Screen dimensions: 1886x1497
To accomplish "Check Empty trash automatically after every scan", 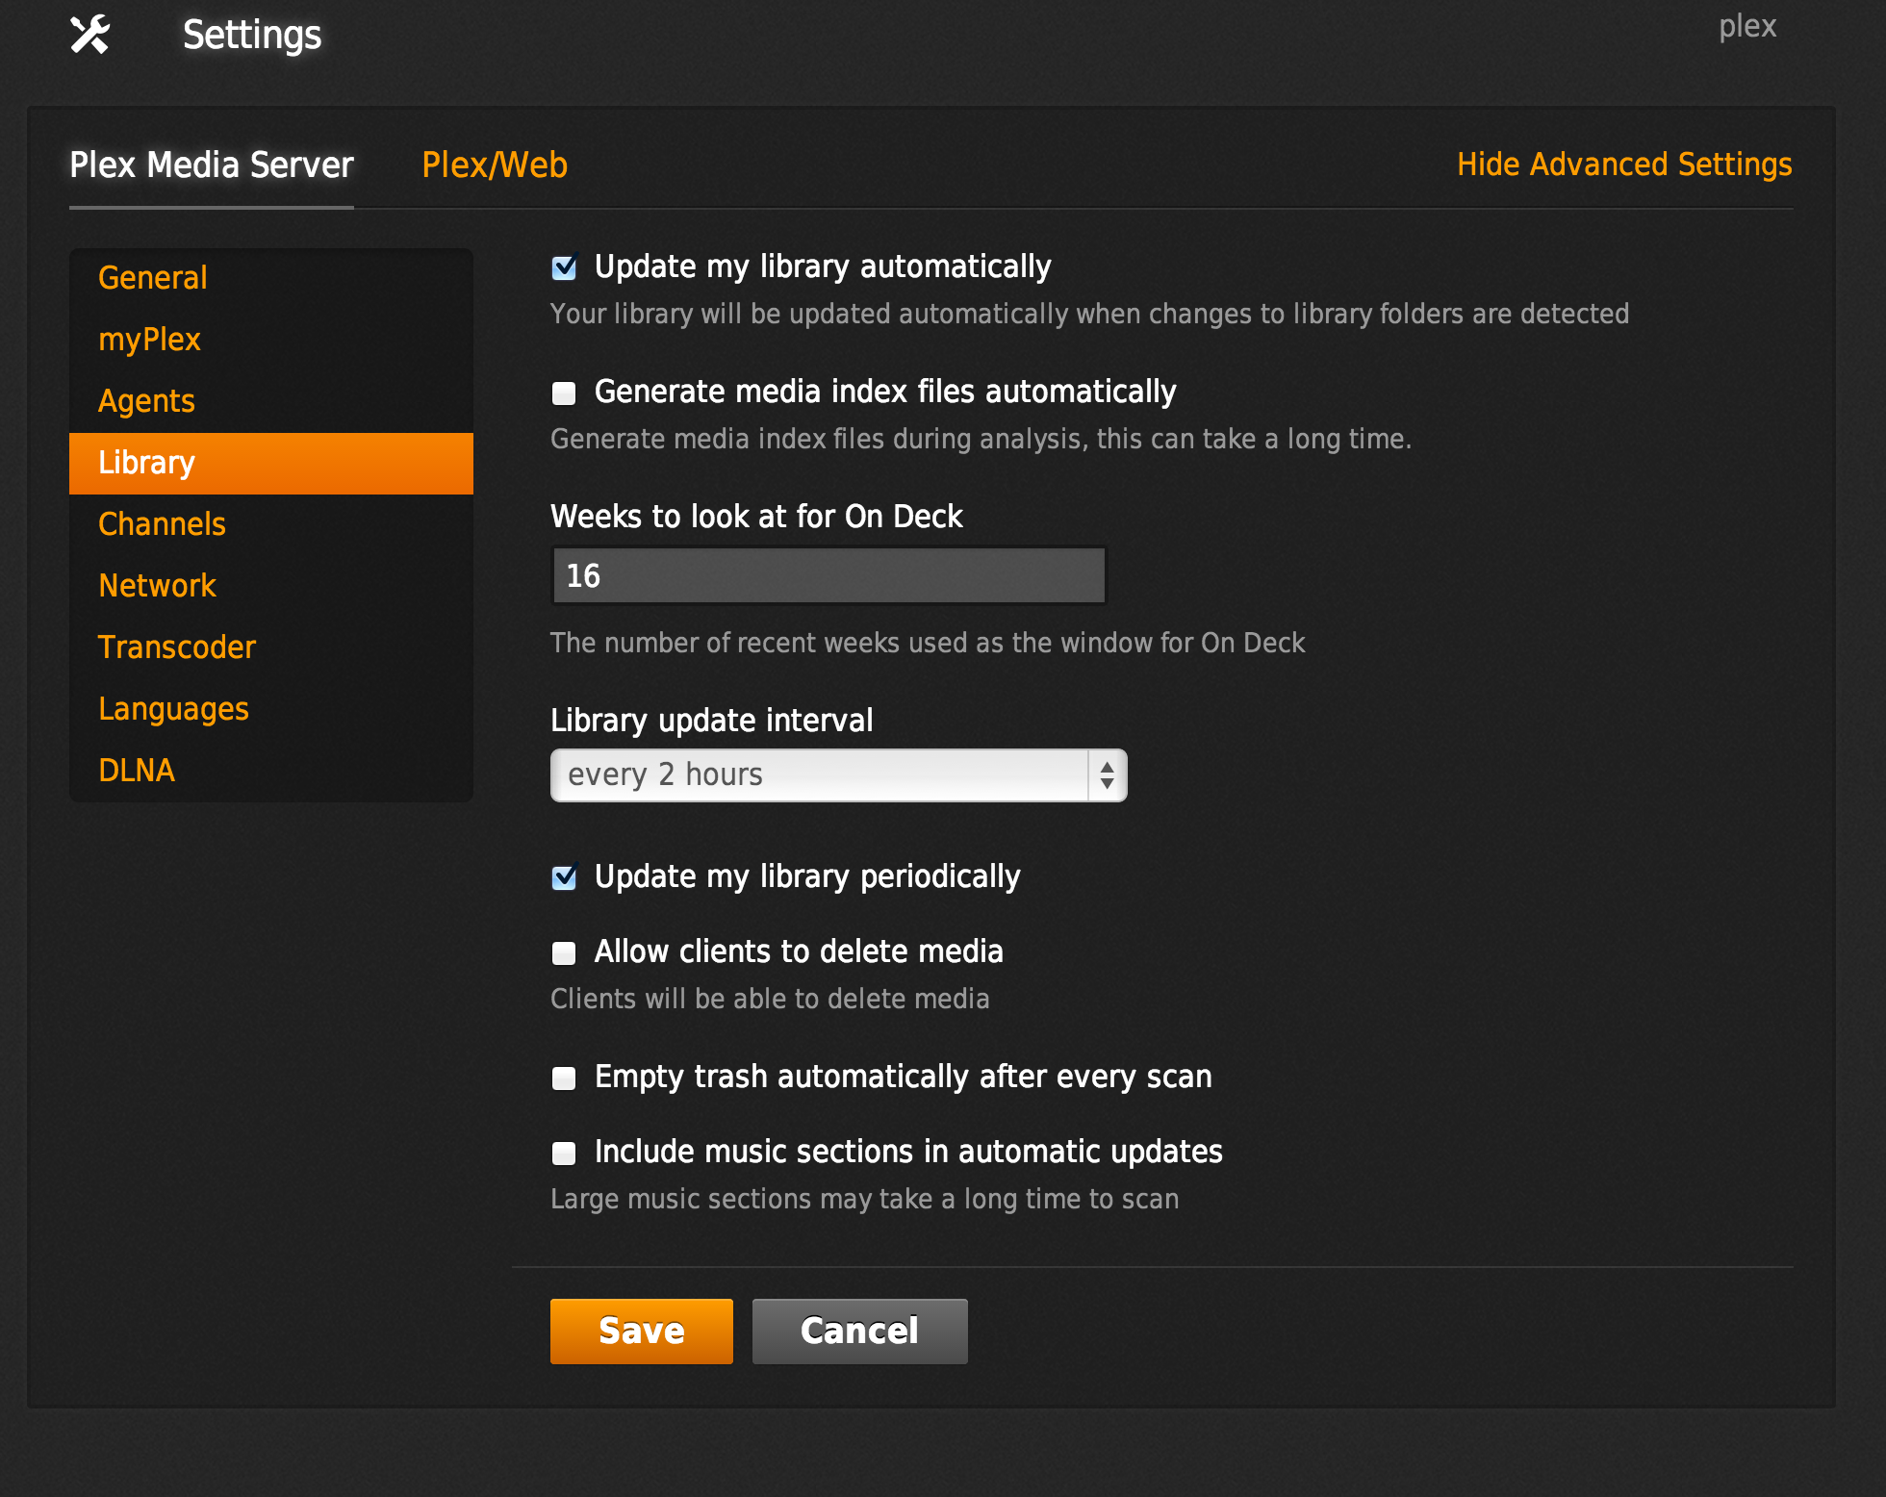I will click(564, 1078).
